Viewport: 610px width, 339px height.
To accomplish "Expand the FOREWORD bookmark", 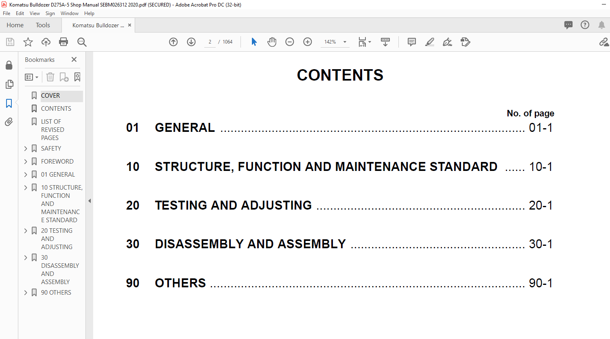I will click(26, 162).
